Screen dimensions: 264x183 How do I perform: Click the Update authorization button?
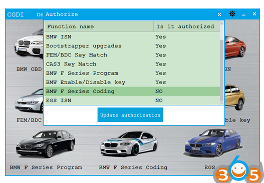[x=130, y=115]
